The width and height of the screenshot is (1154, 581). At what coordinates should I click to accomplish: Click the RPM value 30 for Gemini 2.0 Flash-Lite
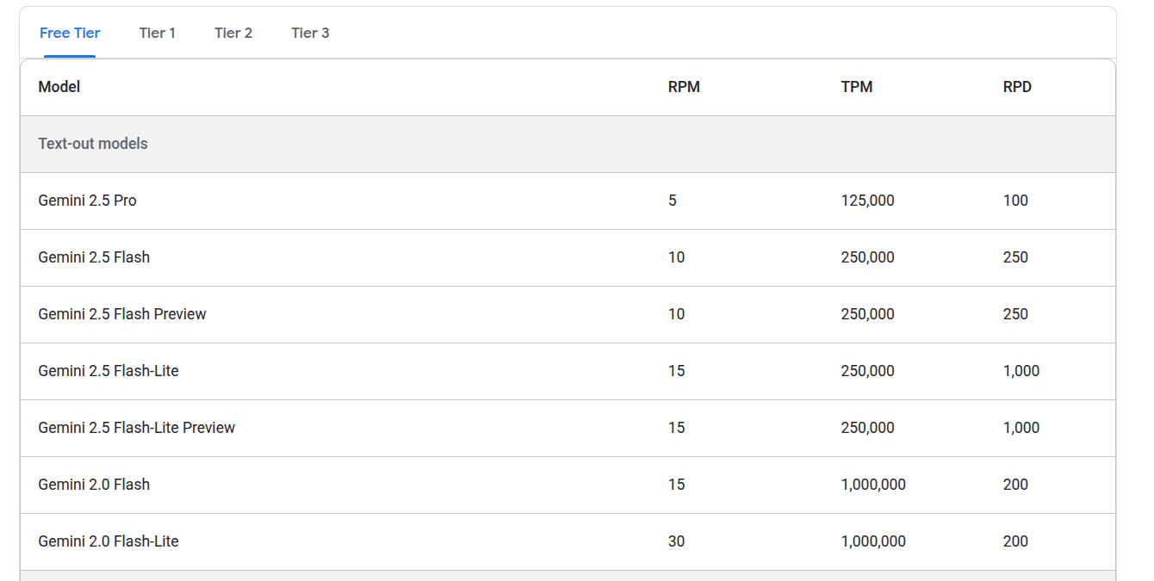pyautogui.click(x=677, y=541)
